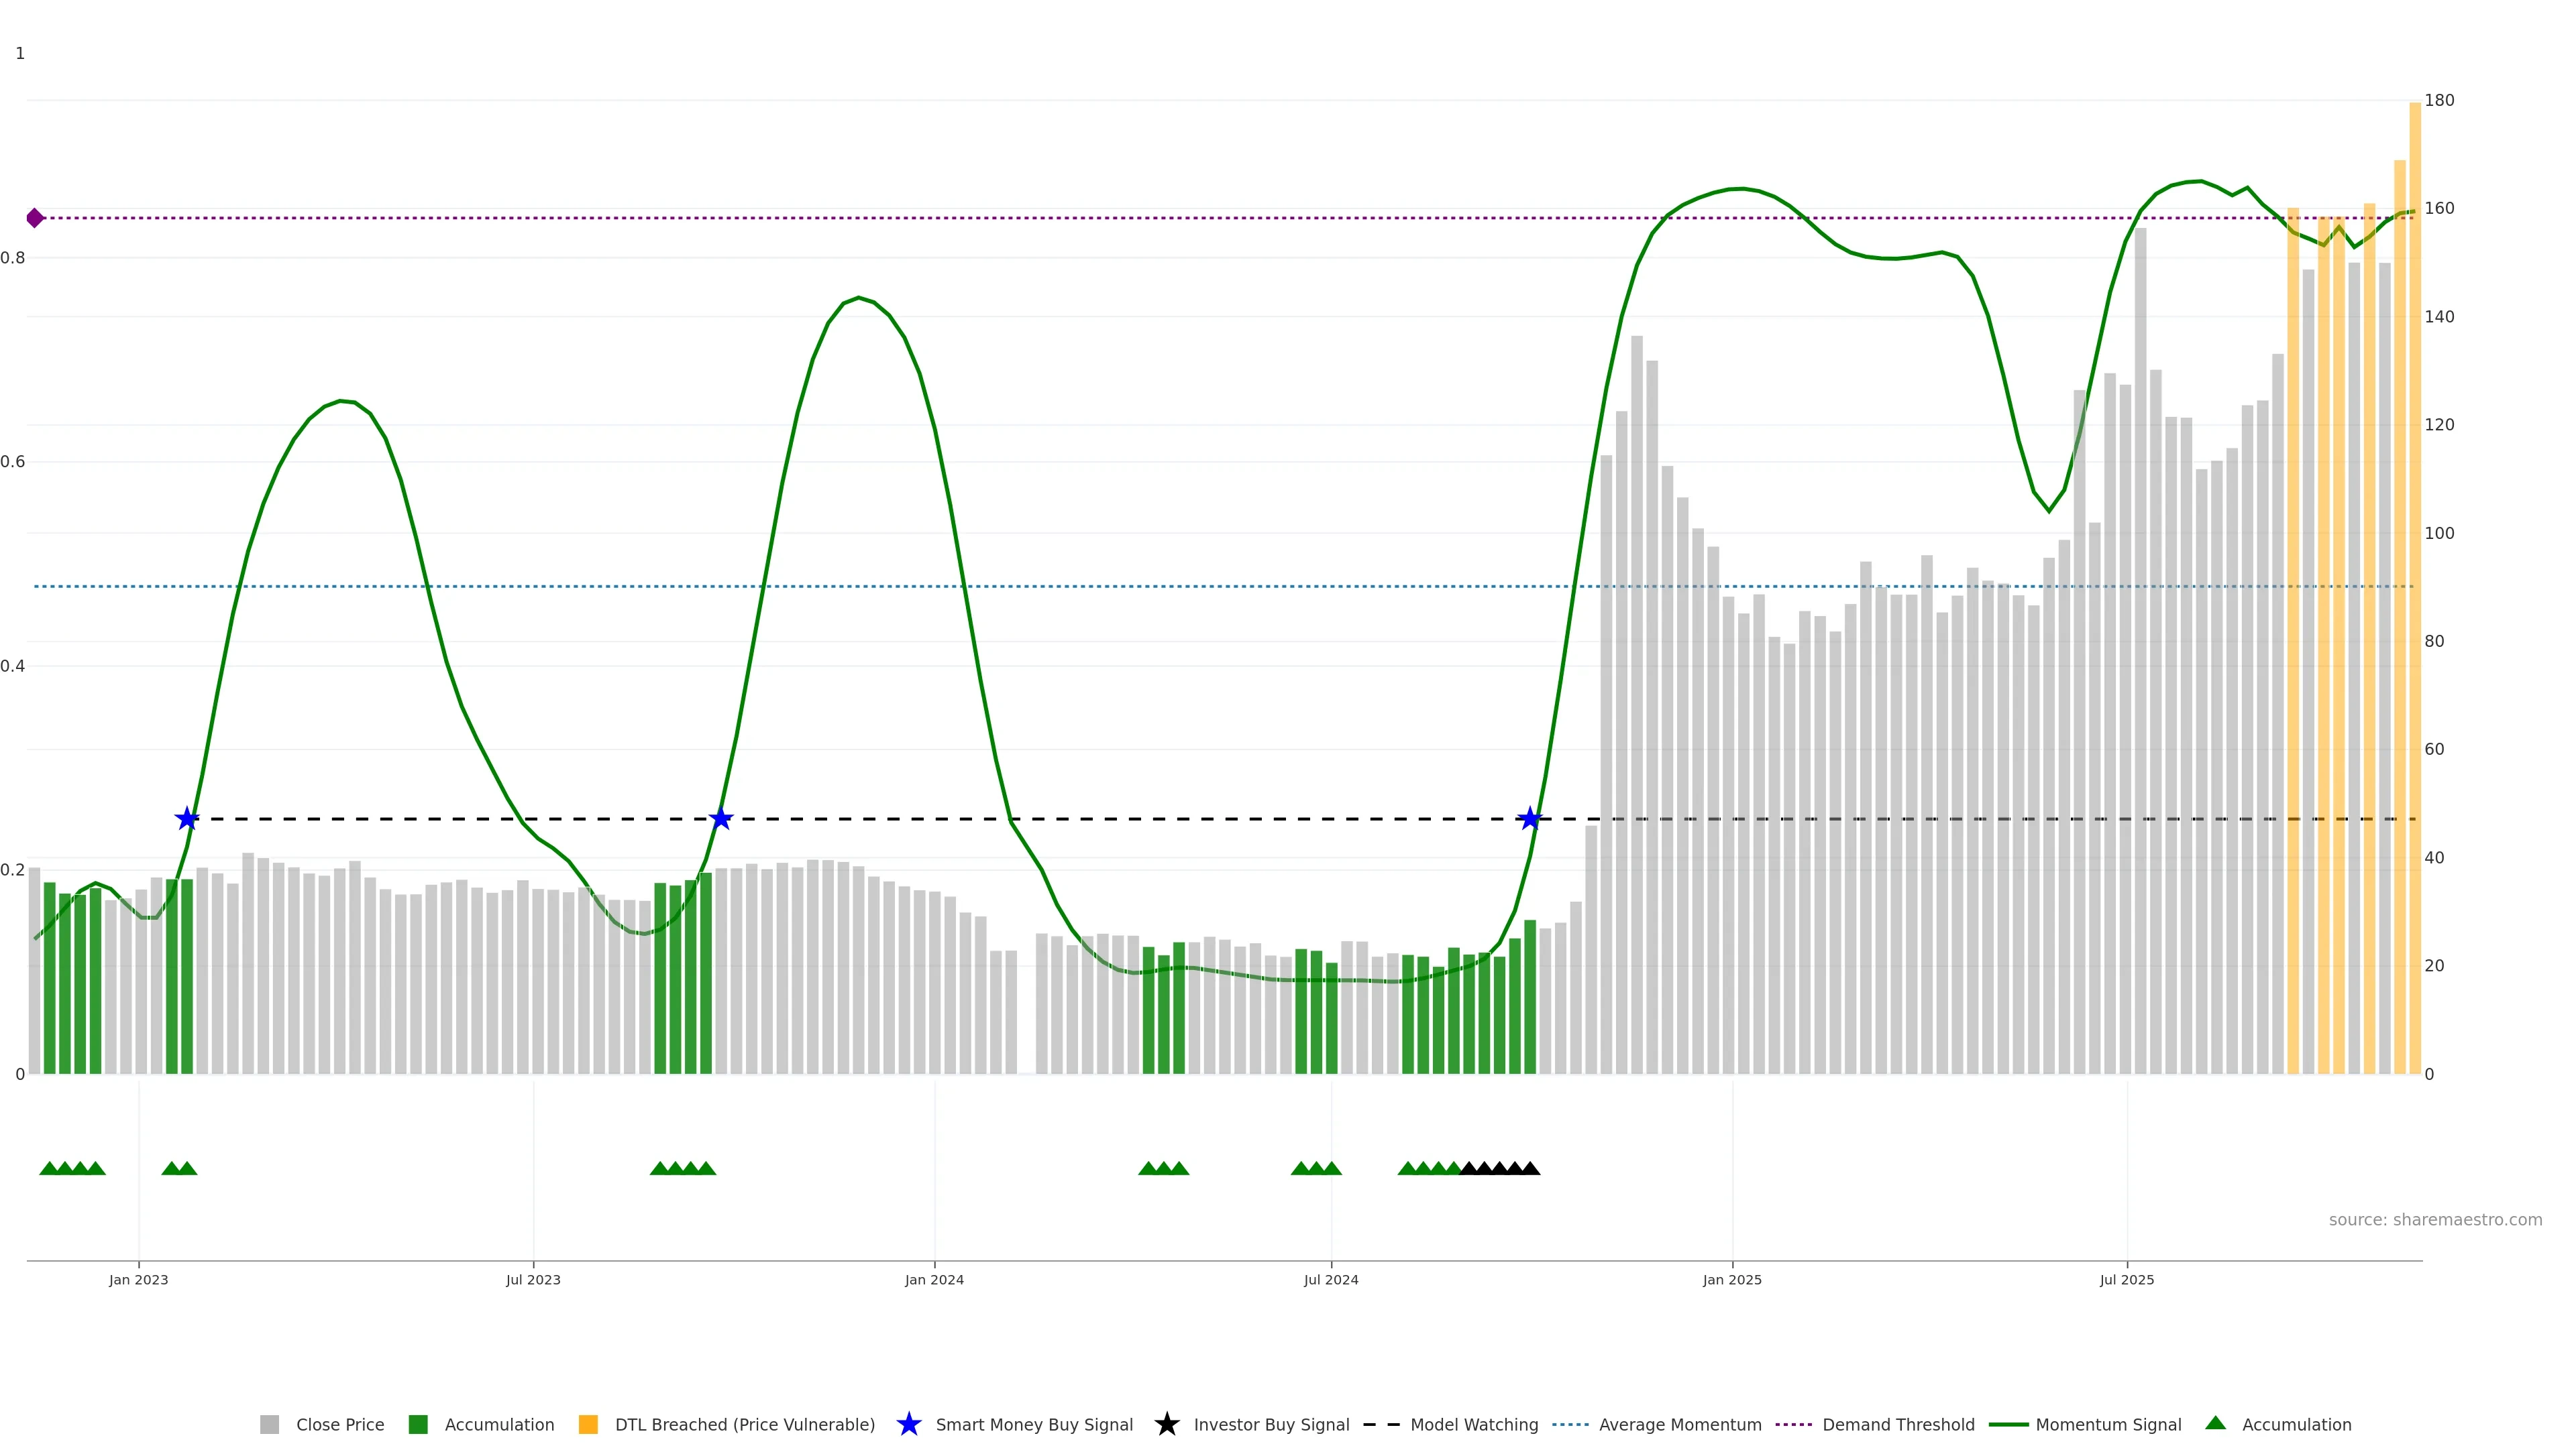Image resolution: width=2576 pixels, height=1448 pixels.
Task: Click the blue star near late 2023
Action: point(721,819)
